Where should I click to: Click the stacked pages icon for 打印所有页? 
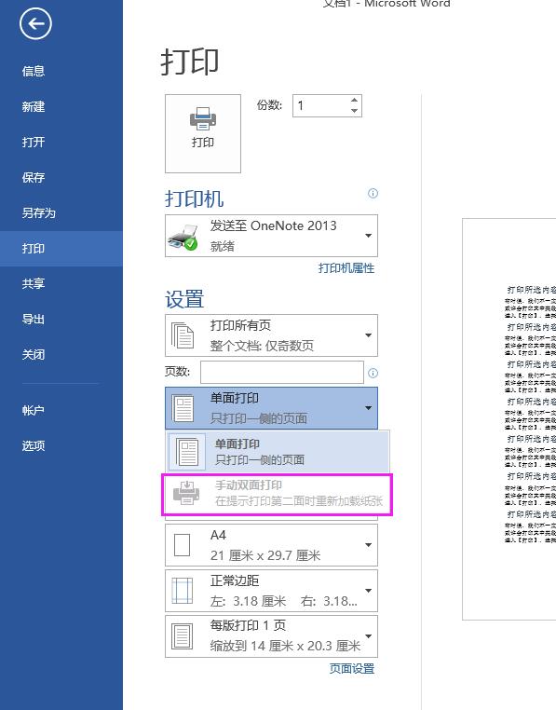[182, 335]
